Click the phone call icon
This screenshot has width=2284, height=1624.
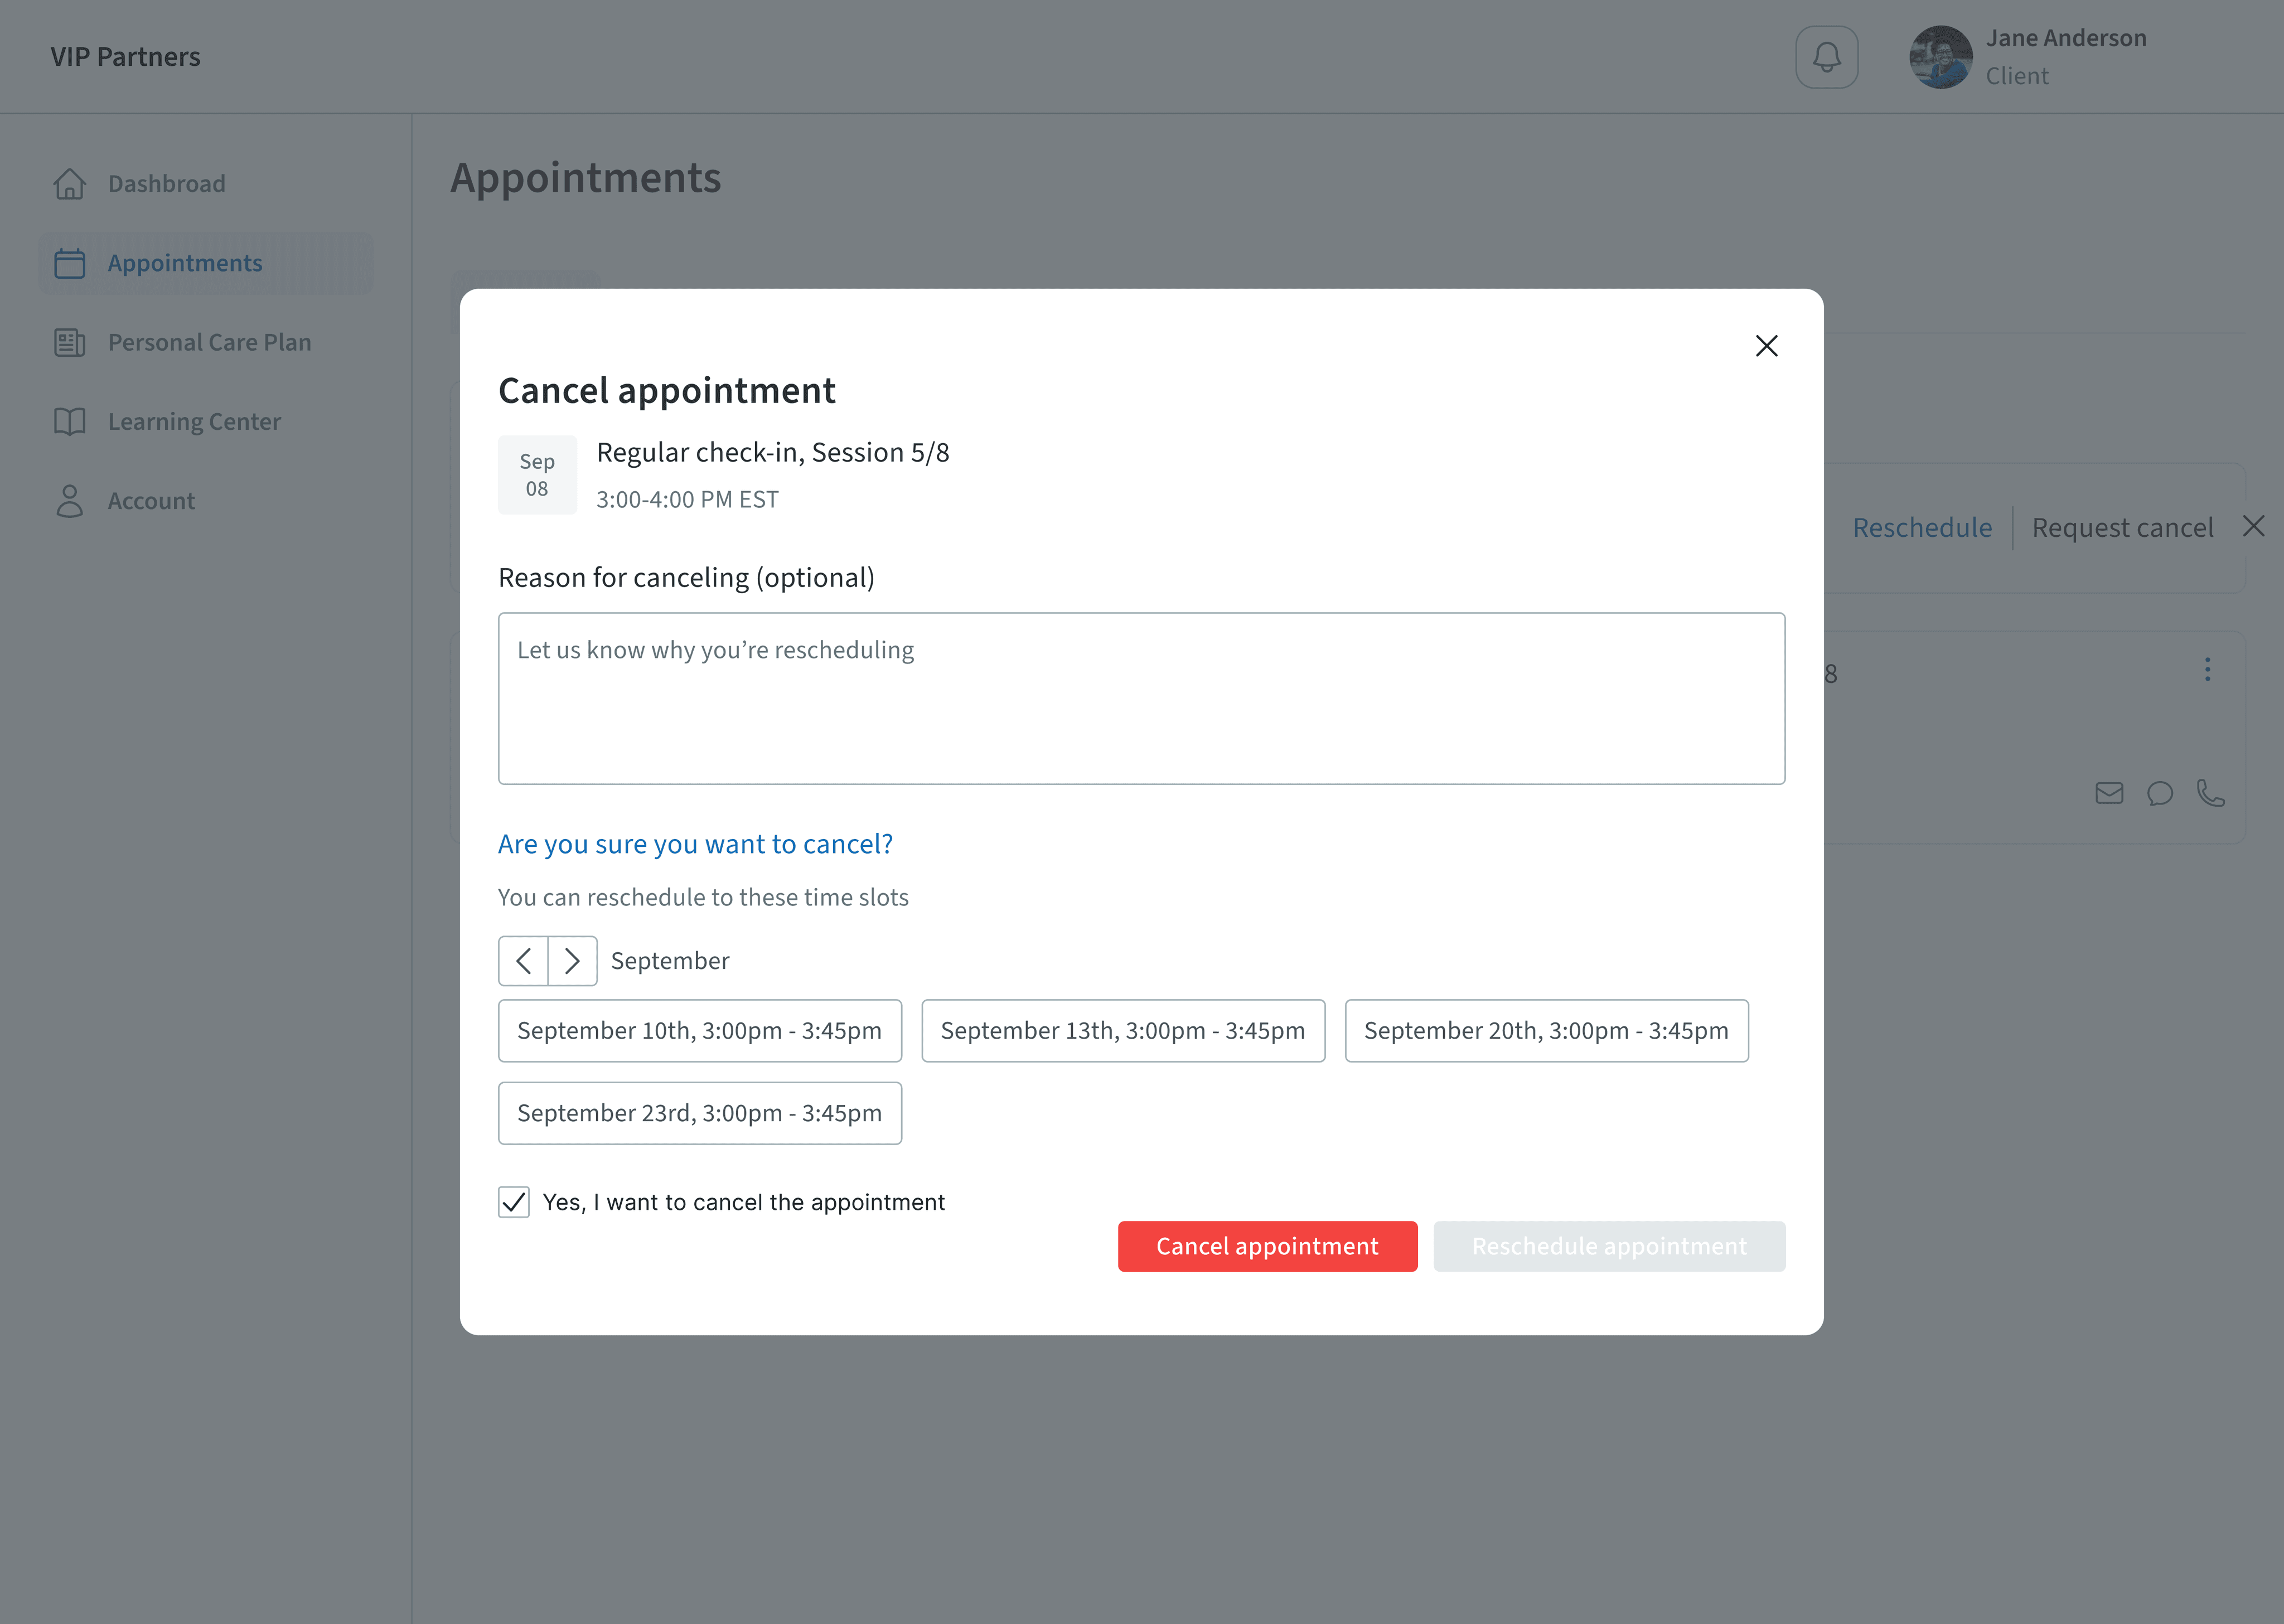tap(2210, 793)
